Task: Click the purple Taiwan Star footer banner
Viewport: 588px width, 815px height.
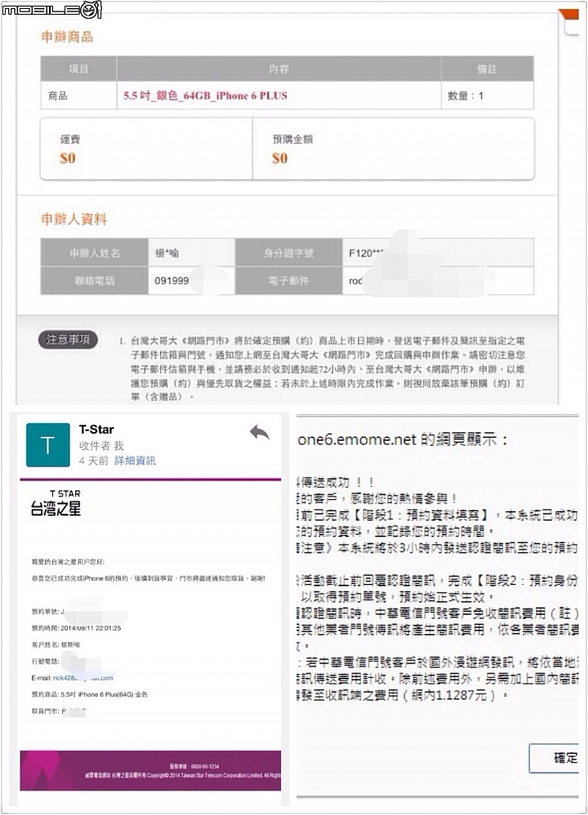Action: pos(150,770)
